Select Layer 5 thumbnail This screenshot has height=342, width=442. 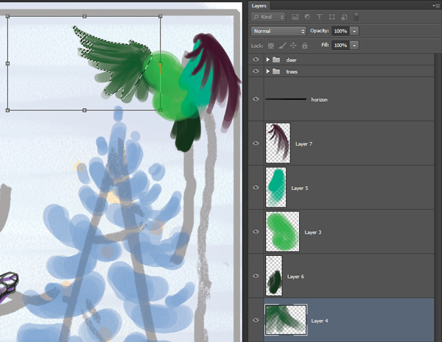tap(276, 188)
